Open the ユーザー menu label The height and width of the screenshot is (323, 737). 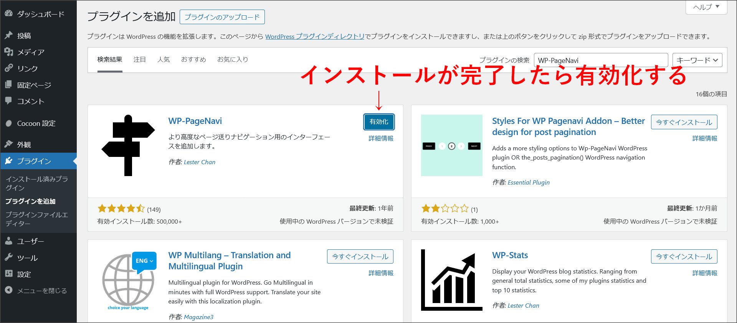click(31, 241)
